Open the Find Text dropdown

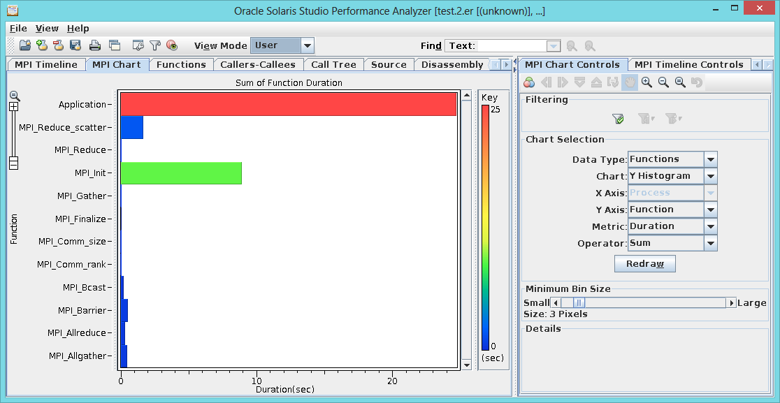point(554,46)
